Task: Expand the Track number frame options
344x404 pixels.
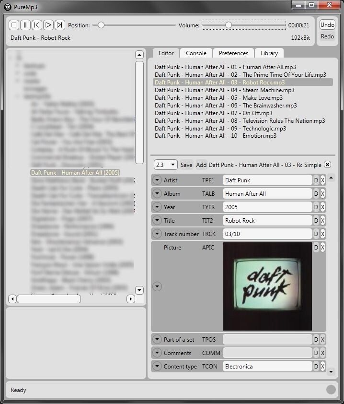Action: [157, 234]
